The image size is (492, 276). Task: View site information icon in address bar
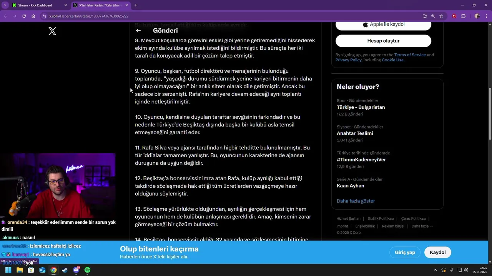click(x=44, y=16)
